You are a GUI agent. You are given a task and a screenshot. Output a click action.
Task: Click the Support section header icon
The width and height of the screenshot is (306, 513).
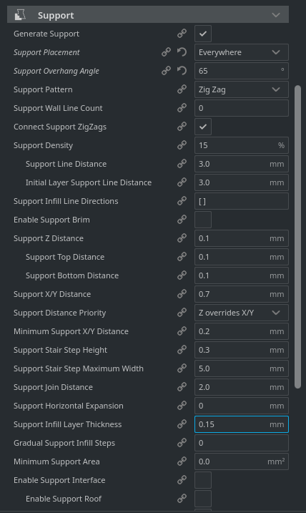point(20,15)
